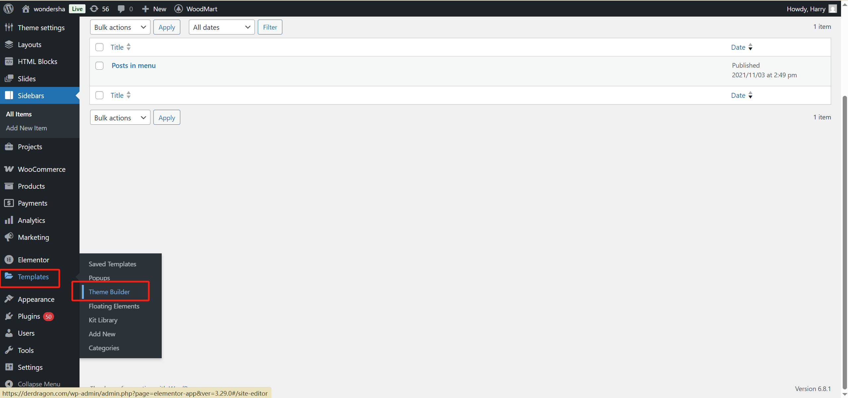Check the checkbox next to Posts in menu
848x398 pixels.
click(x=99, y=65)
